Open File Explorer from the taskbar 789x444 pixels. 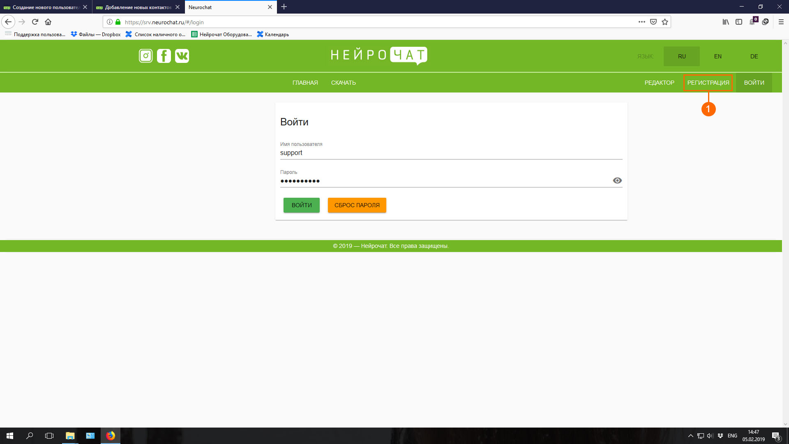pos(70,436)
